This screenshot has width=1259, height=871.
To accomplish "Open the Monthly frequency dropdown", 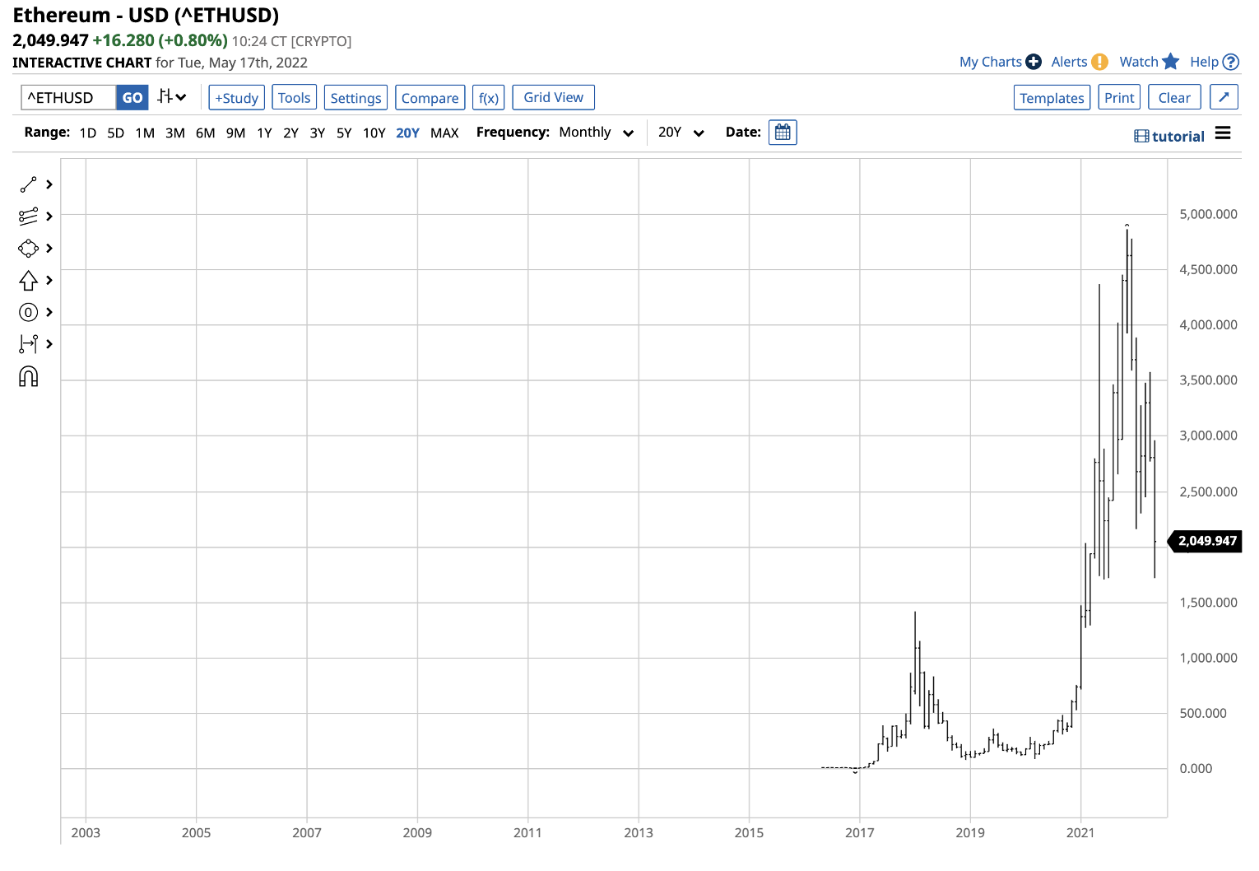I will 597,133.
